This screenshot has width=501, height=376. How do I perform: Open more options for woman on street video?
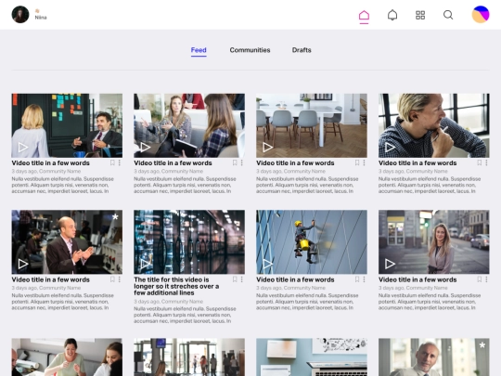click(x=487, y=279)
